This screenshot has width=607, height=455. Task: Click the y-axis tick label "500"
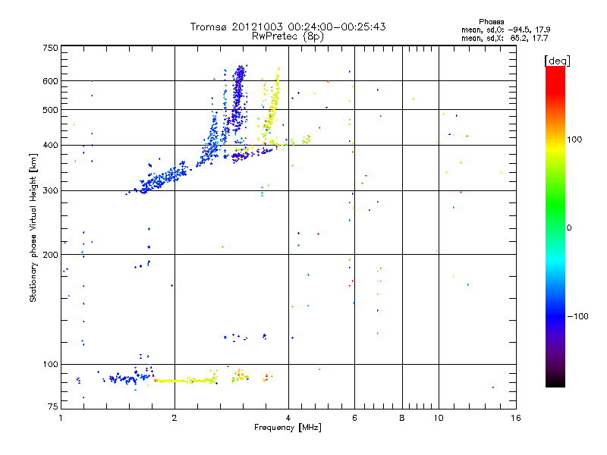click(51, 110)
